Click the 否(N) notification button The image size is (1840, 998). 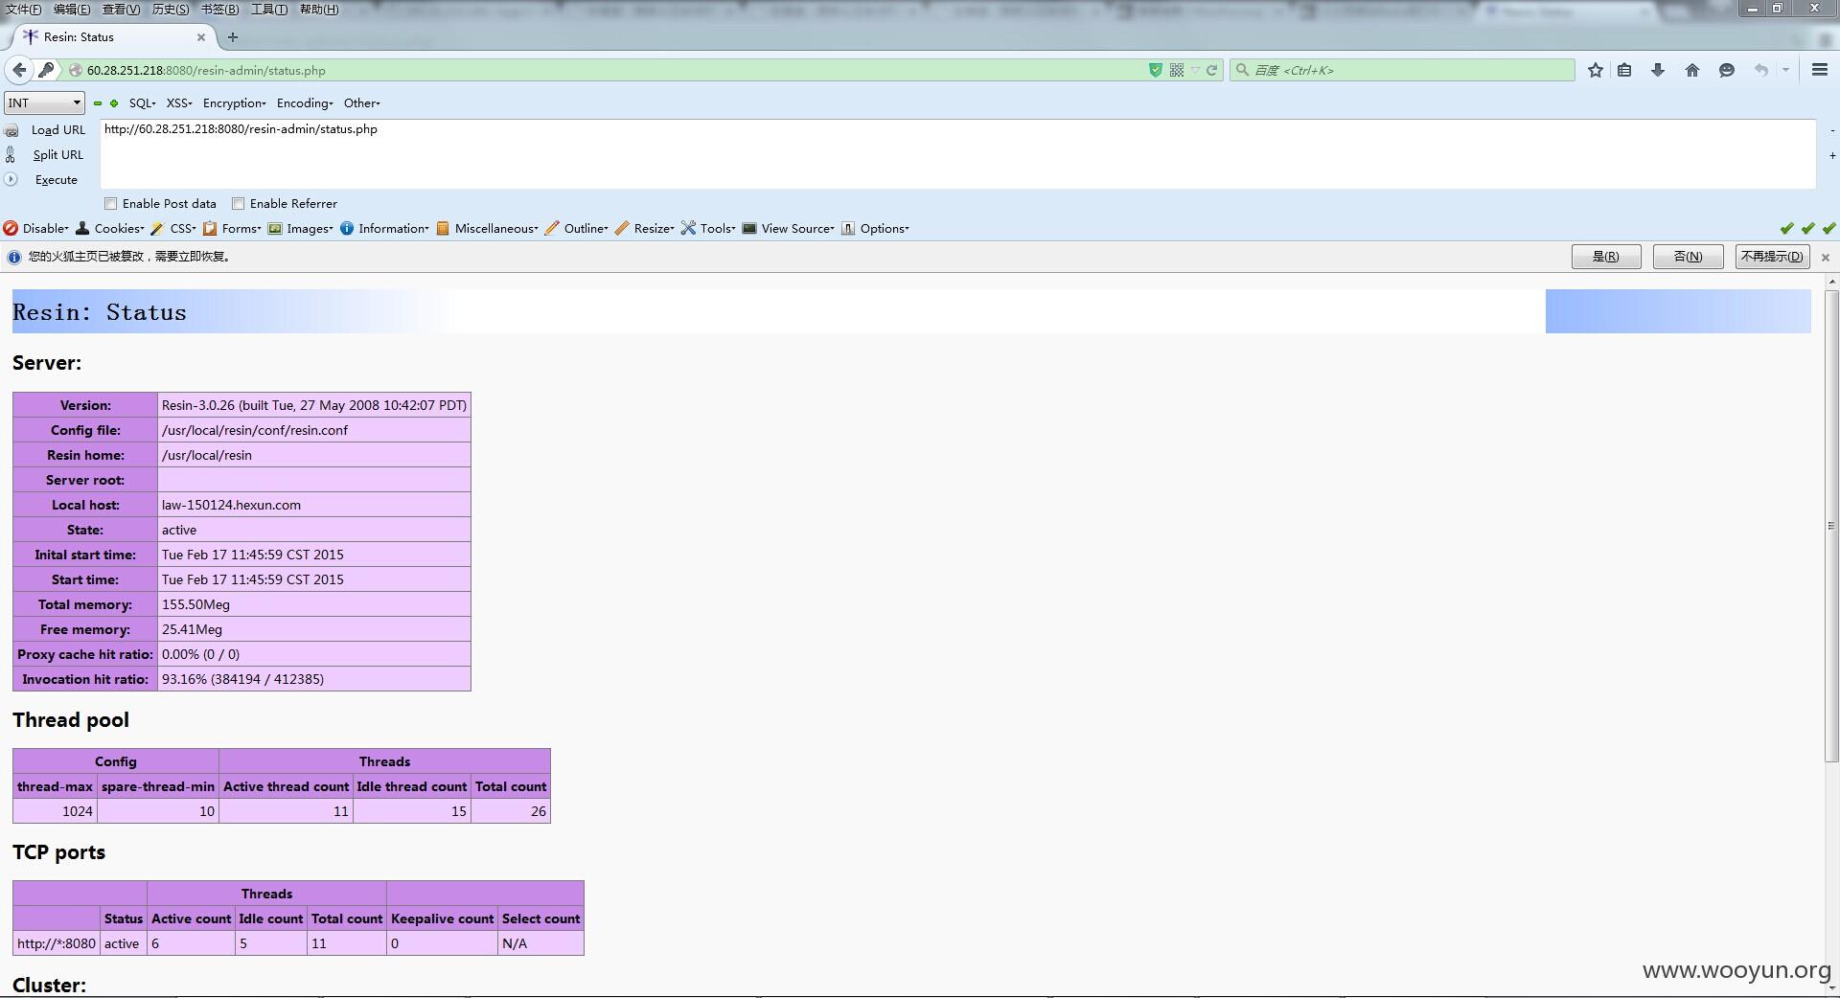[1688, 257]
